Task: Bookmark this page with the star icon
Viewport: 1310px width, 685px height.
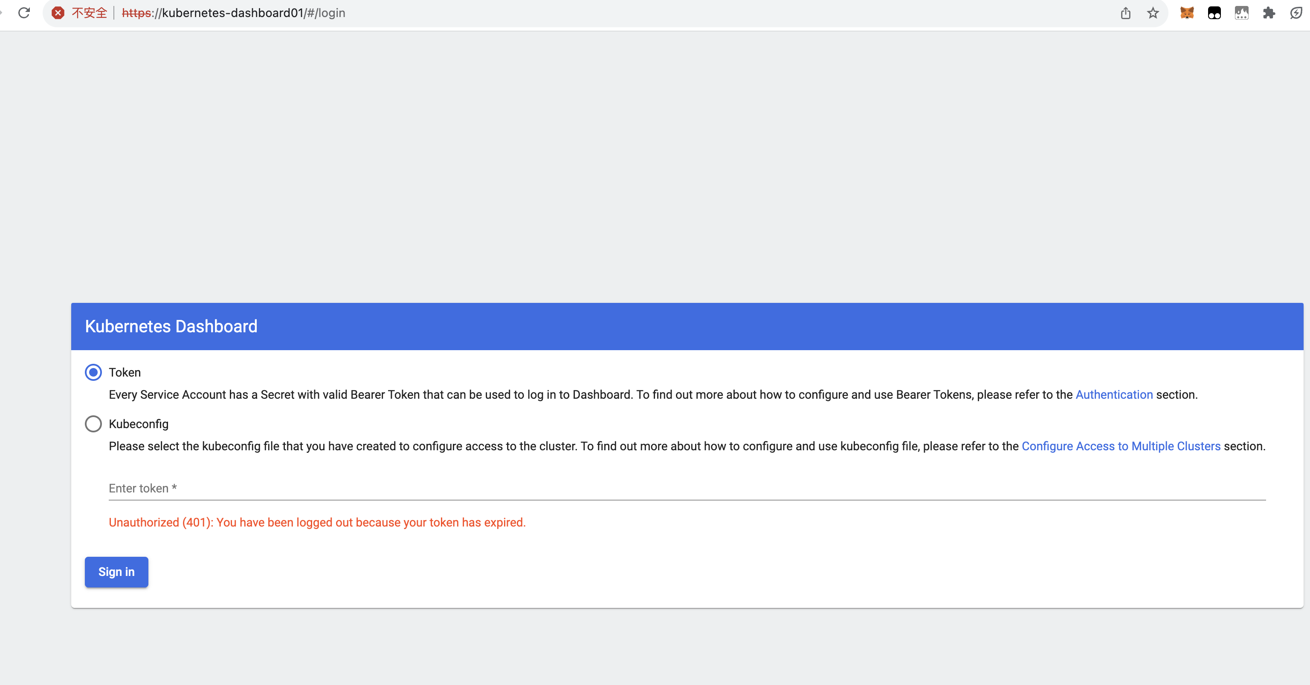Action: pos(1153,13)
